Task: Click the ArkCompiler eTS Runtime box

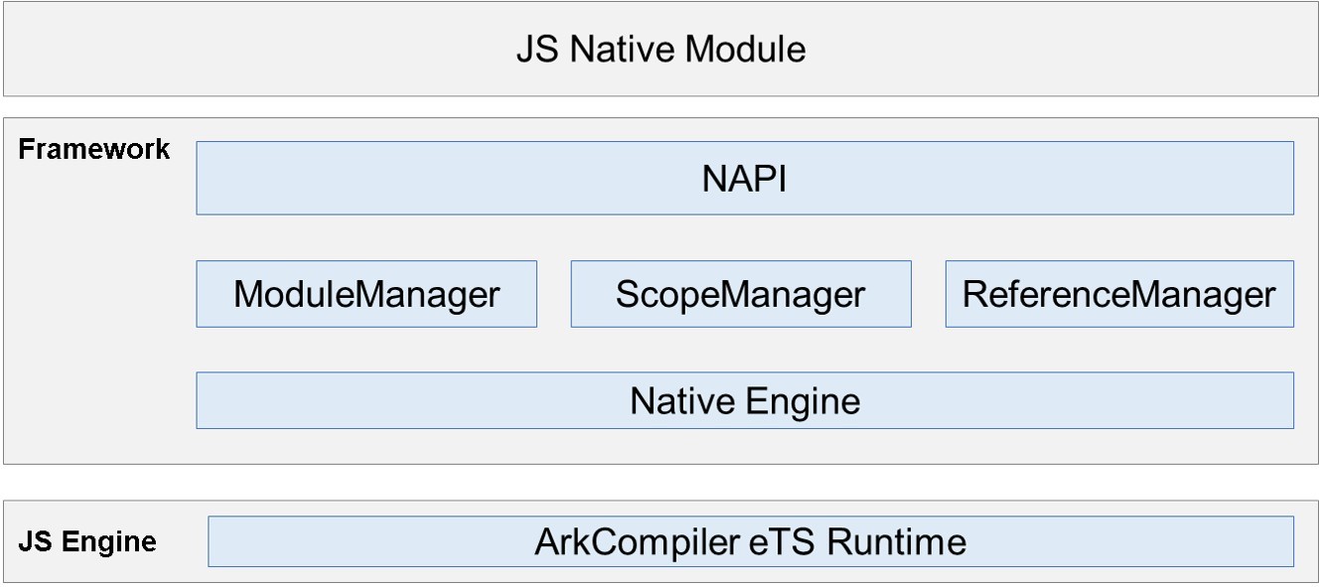Action: click(x=750, y=541)
